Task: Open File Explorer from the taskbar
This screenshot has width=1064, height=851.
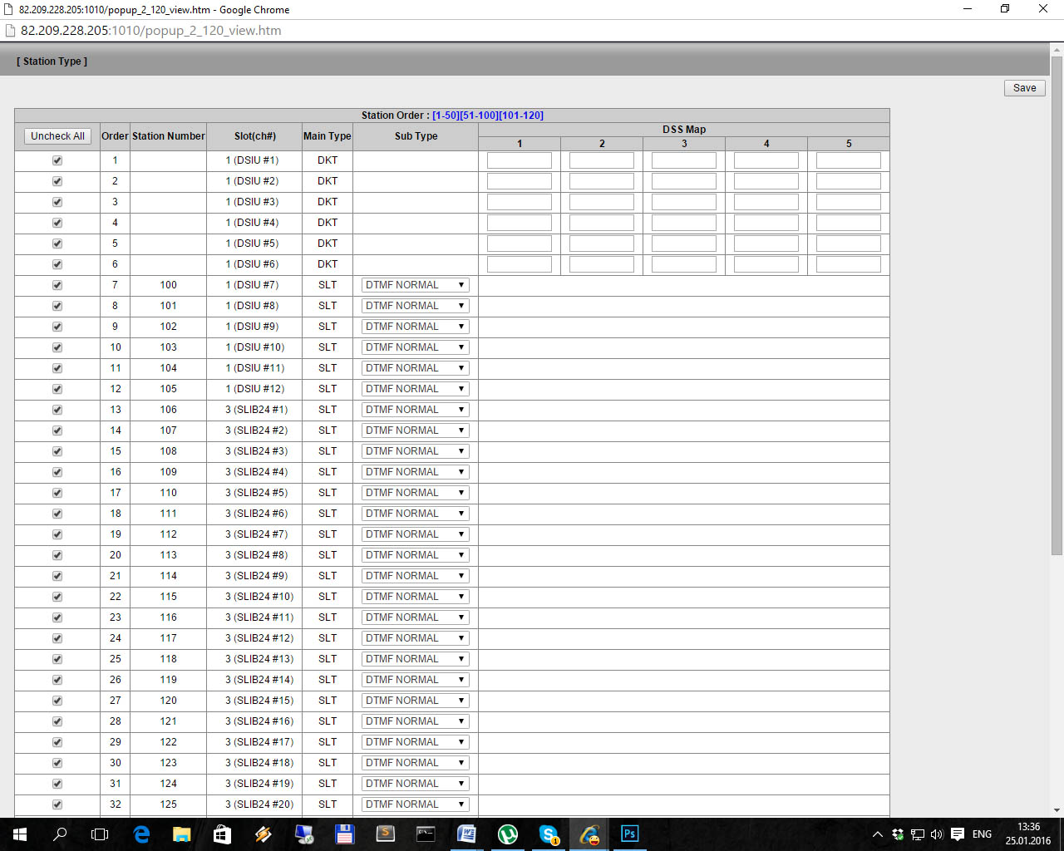Action: coord(181,834)
